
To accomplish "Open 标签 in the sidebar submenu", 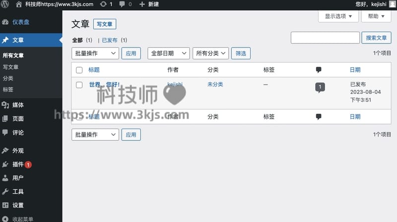I will pyautogui.click(x=8, y=89).
